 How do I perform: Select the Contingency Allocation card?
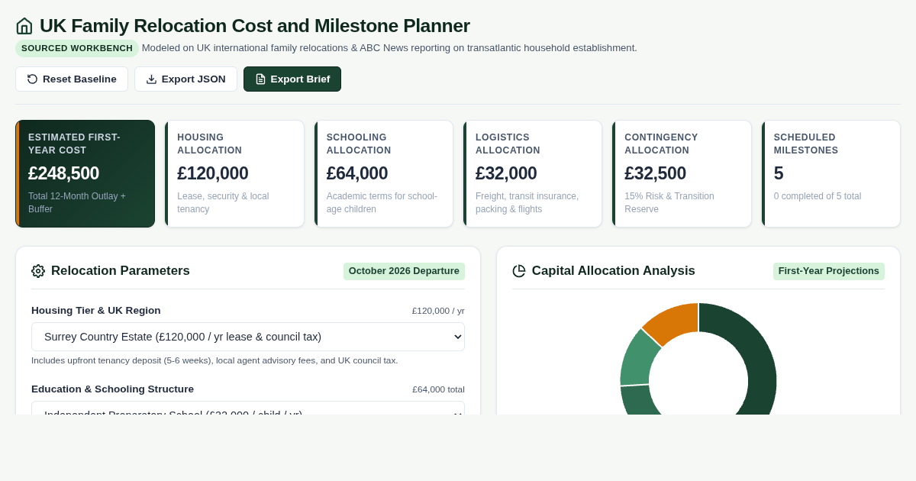click(x=682, y=173)
